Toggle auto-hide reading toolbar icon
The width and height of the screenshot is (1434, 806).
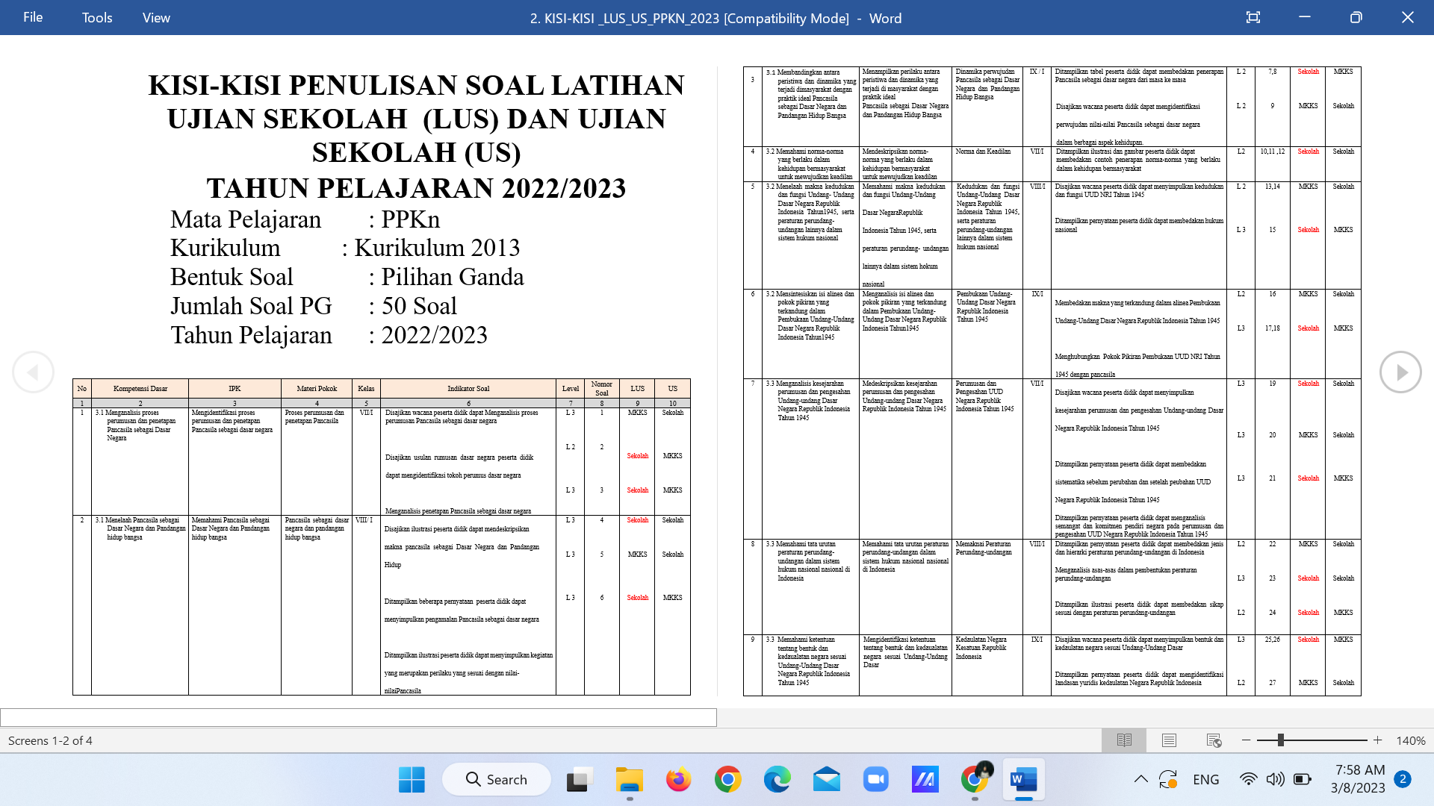[x=1253, y=17]
